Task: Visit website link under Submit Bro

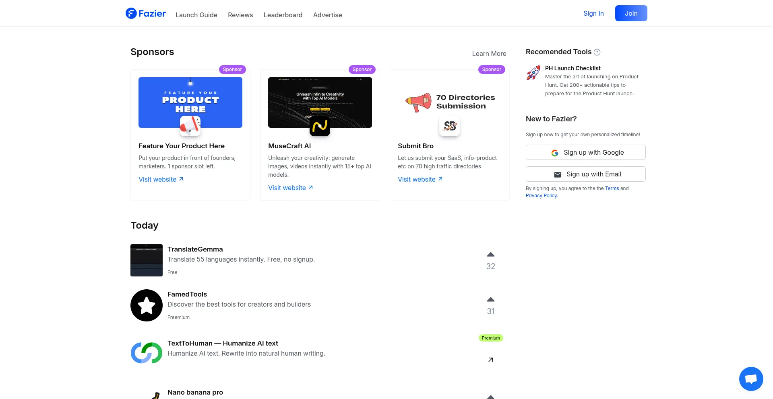Action: (x=420, y=179)
